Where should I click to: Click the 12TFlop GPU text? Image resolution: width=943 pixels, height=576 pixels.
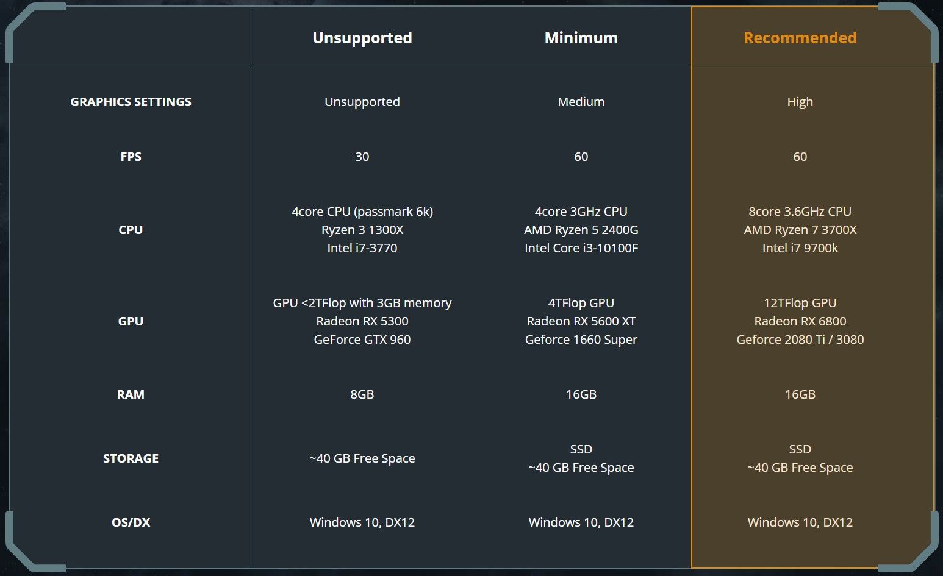pyautogui.click(x=800, y=303)
